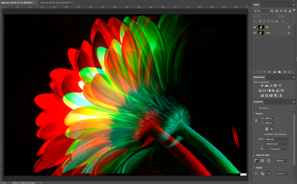Screen dimensions: 297x184
Task: Add Curves adjustment
Action: point(271,86)
